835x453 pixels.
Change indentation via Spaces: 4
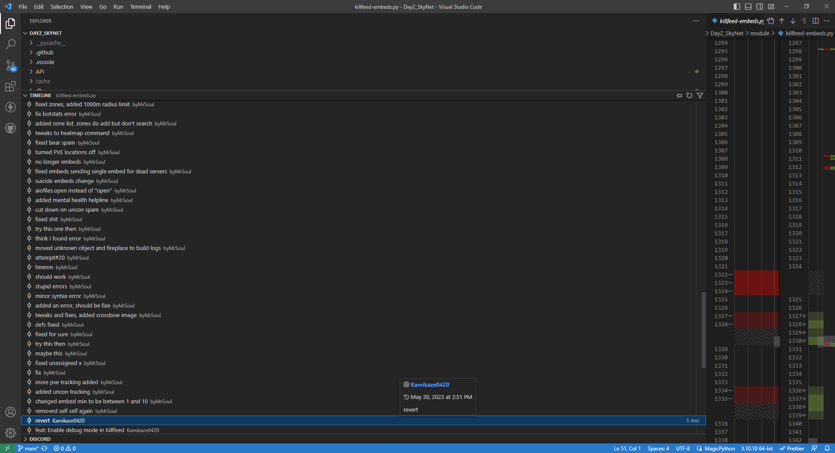click(x=658, y=448)
